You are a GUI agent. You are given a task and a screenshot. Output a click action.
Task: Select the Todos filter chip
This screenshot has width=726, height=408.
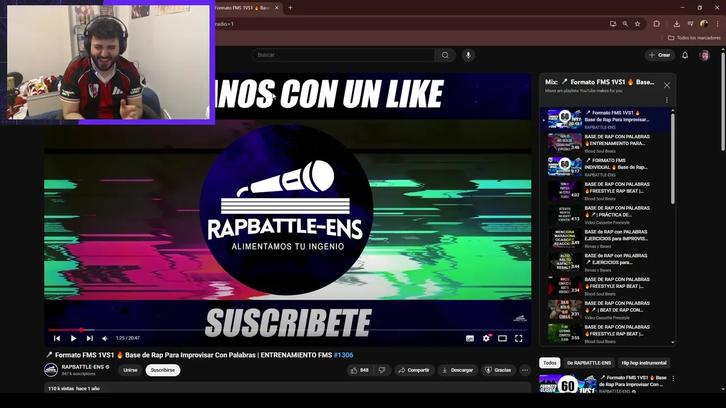(x=550, y=363)
